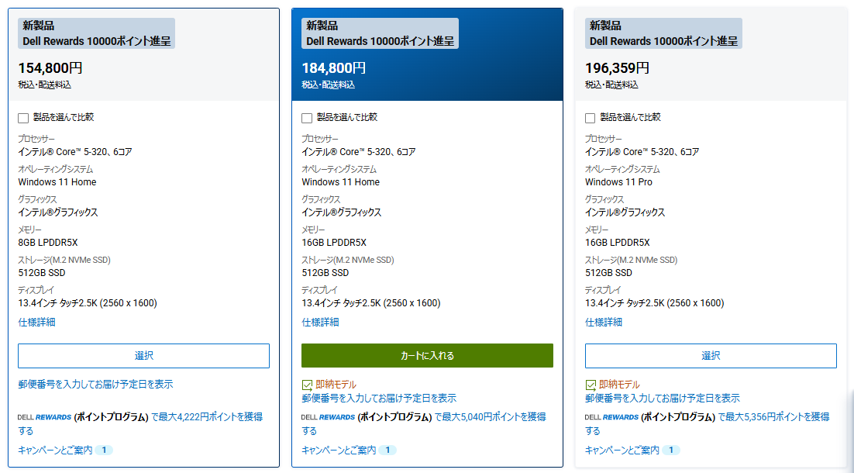Open 仕様詳細 link for Windows 11 Pro model

604,322
